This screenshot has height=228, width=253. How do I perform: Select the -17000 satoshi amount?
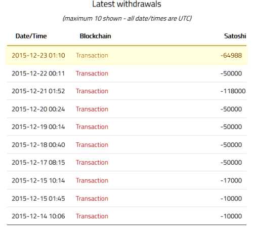[x=231, y=180]
